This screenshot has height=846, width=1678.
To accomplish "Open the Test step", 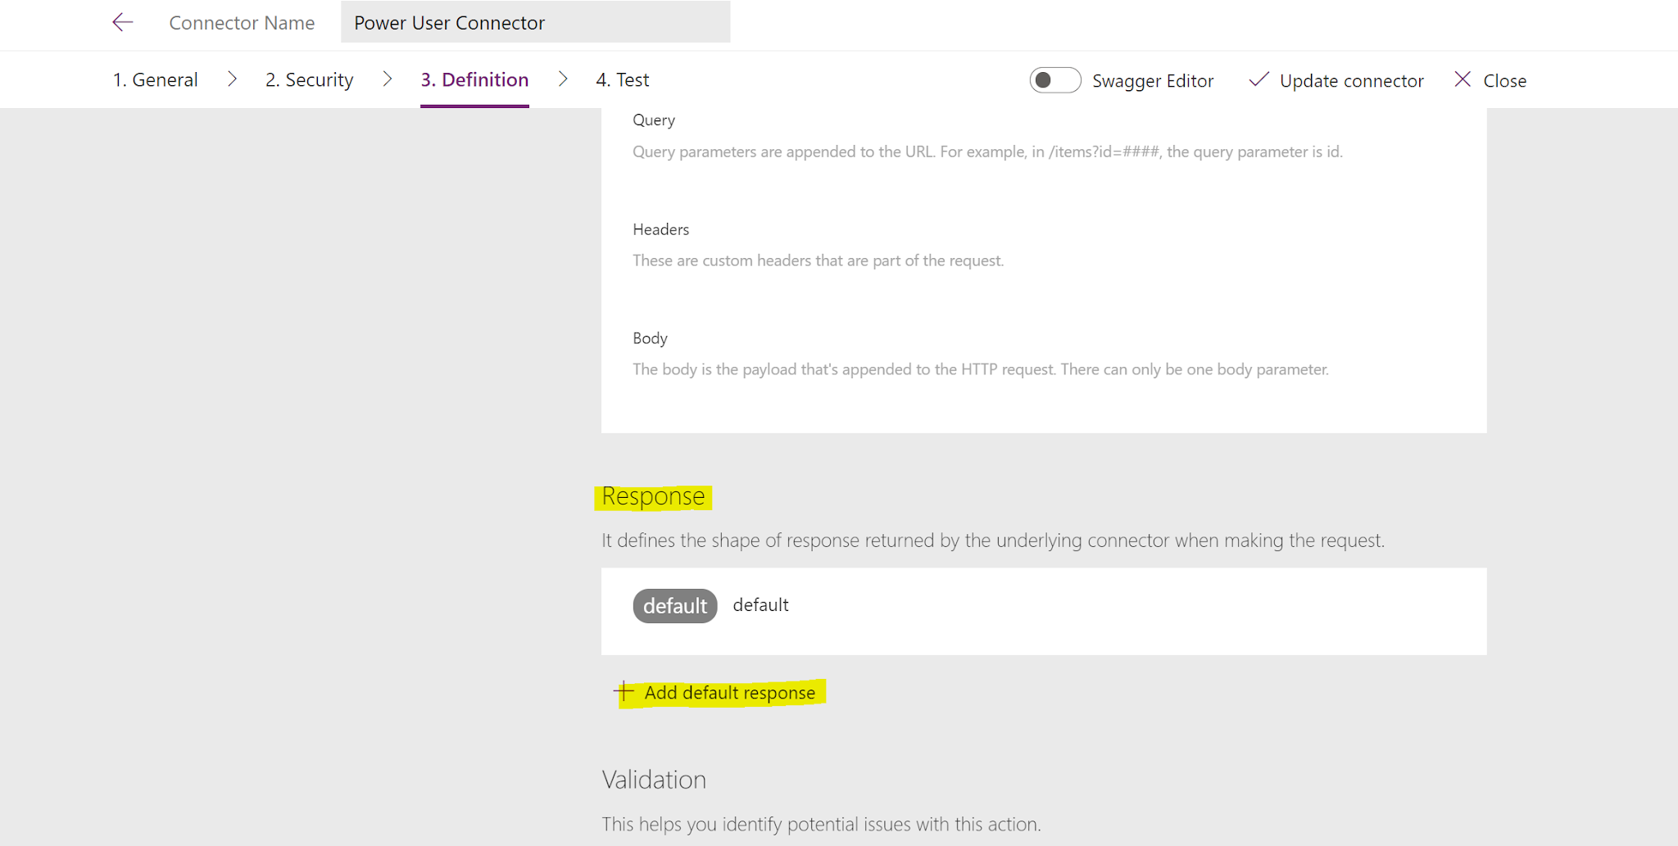I will (622, 79).
